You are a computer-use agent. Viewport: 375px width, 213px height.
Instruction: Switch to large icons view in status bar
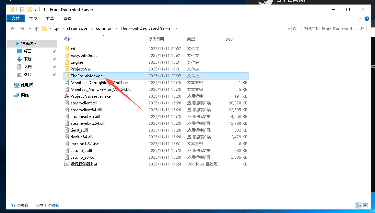366,205
